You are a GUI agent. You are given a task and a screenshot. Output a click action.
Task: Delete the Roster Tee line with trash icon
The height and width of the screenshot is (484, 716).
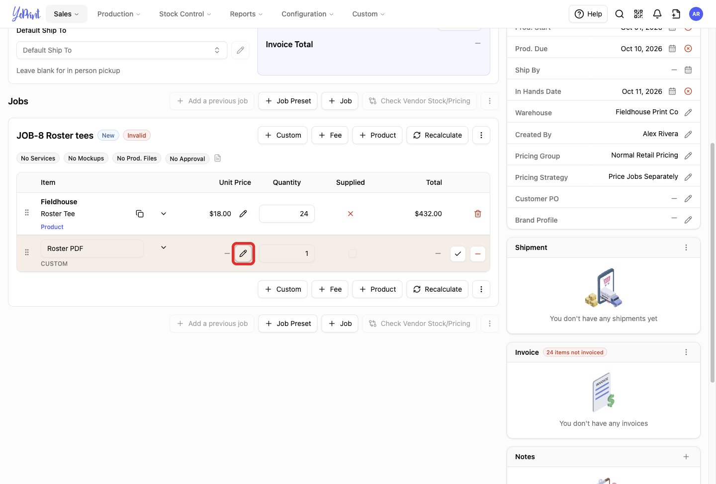coord(478,214)
